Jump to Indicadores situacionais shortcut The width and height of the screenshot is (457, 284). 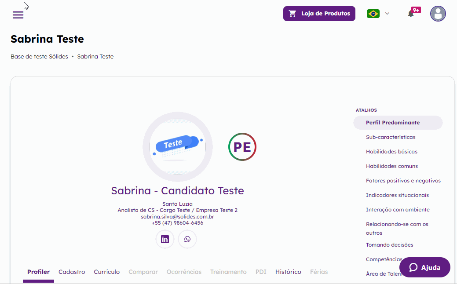pyautogui.click(x=397, y=195)
